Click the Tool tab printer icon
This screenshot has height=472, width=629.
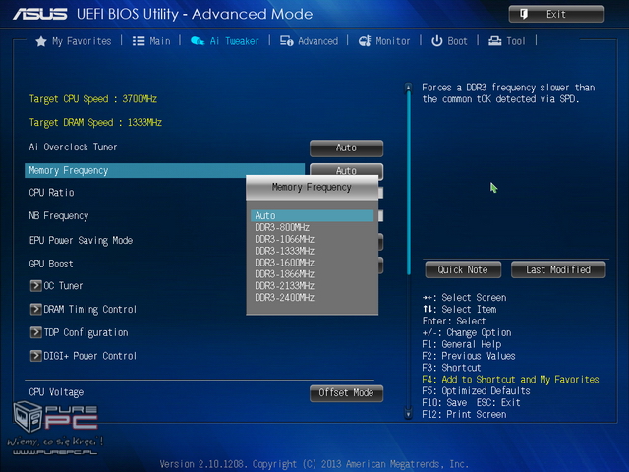tap(494, 41)
